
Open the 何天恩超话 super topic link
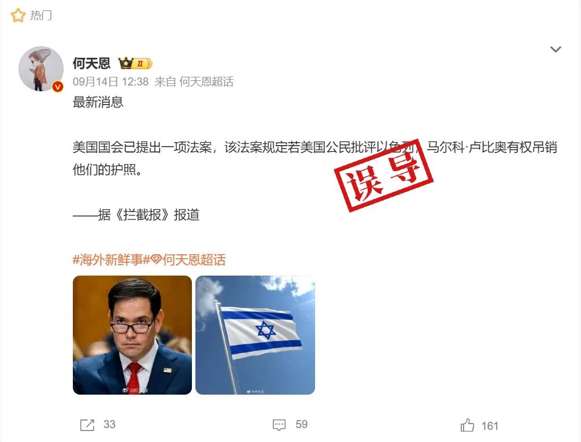point(194,260)
